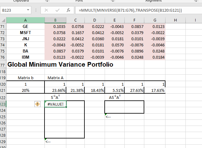Click cell with #VALUE! error

coord(55,104)
